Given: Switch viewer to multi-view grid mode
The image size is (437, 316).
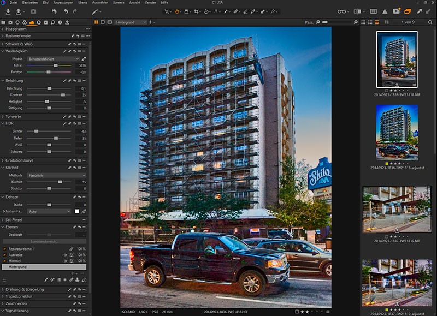Looking at the screenshot, I should (x=96, y=22).
